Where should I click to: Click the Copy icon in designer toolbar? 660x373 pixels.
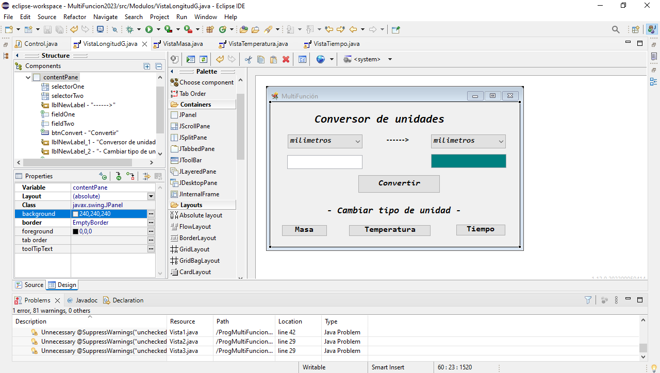point(261,59)
